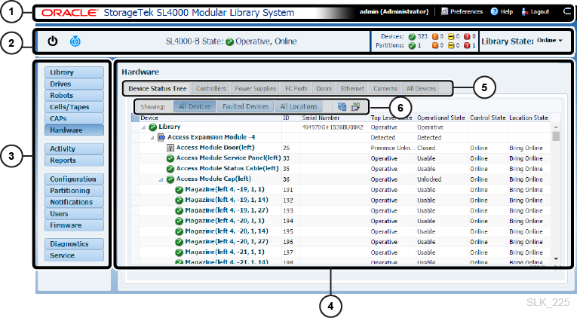Screen dimensions: 577x318
Task: Open the Ethernet tab
Action: pos(352,89)
